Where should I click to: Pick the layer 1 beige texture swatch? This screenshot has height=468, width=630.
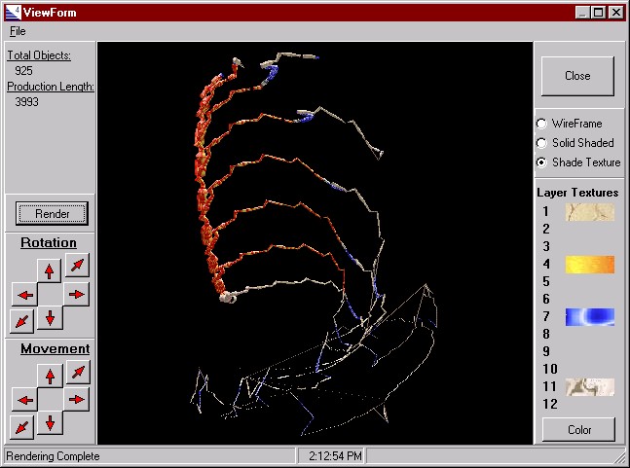click(x=590, y=212)
